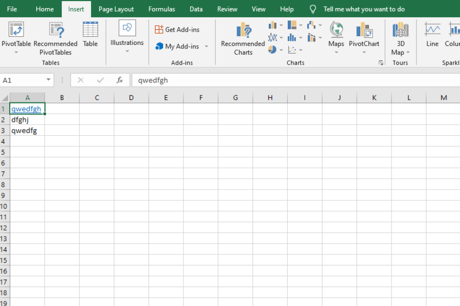Open the My Add-ins dropdown

(206, 46)
